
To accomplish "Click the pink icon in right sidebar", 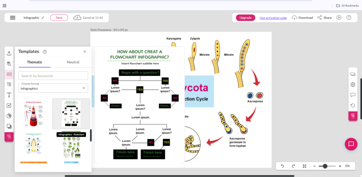I will point(353,116).
